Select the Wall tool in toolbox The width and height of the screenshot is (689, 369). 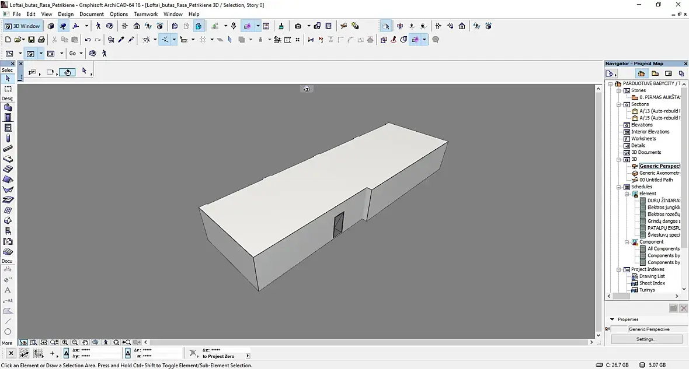pos(8,107)
